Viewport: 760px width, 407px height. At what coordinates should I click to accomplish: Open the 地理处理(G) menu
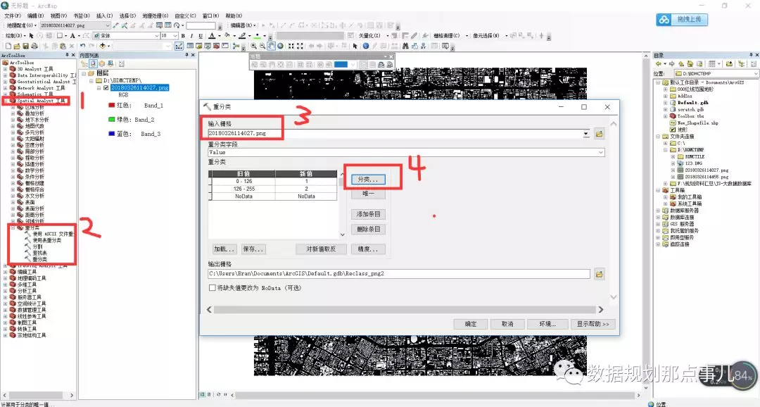[x=155, y=15]
